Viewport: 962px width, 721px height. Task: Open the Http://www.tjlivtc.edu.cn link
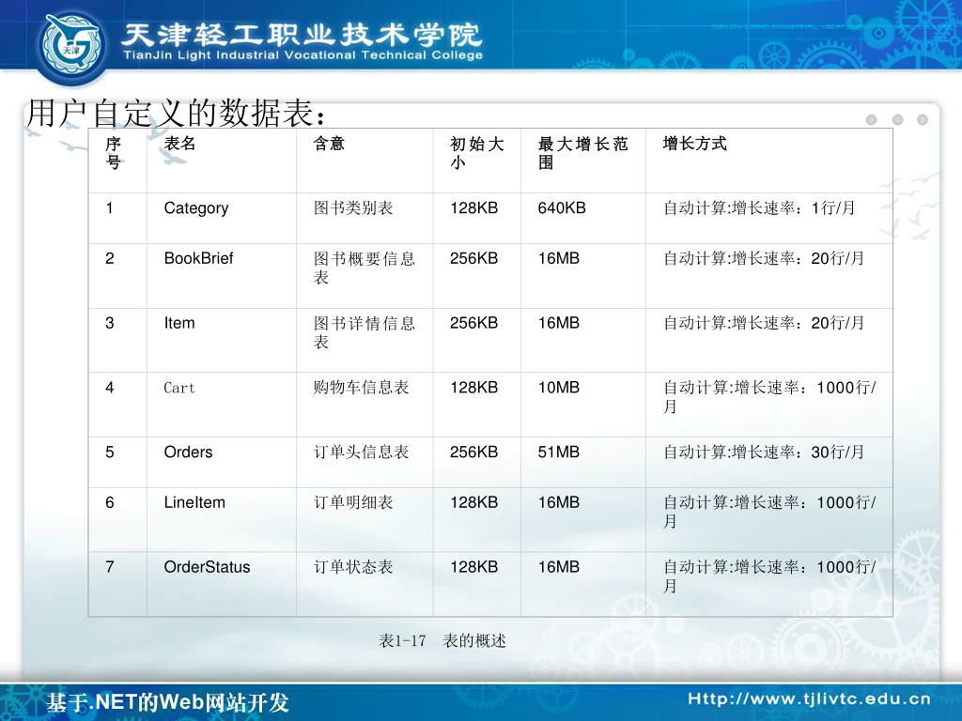809,698
